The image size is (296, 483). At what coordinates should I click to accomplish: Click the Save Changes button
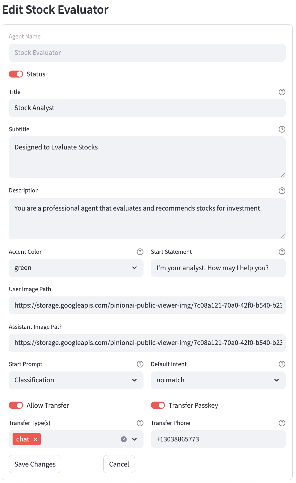pos(35,464)
